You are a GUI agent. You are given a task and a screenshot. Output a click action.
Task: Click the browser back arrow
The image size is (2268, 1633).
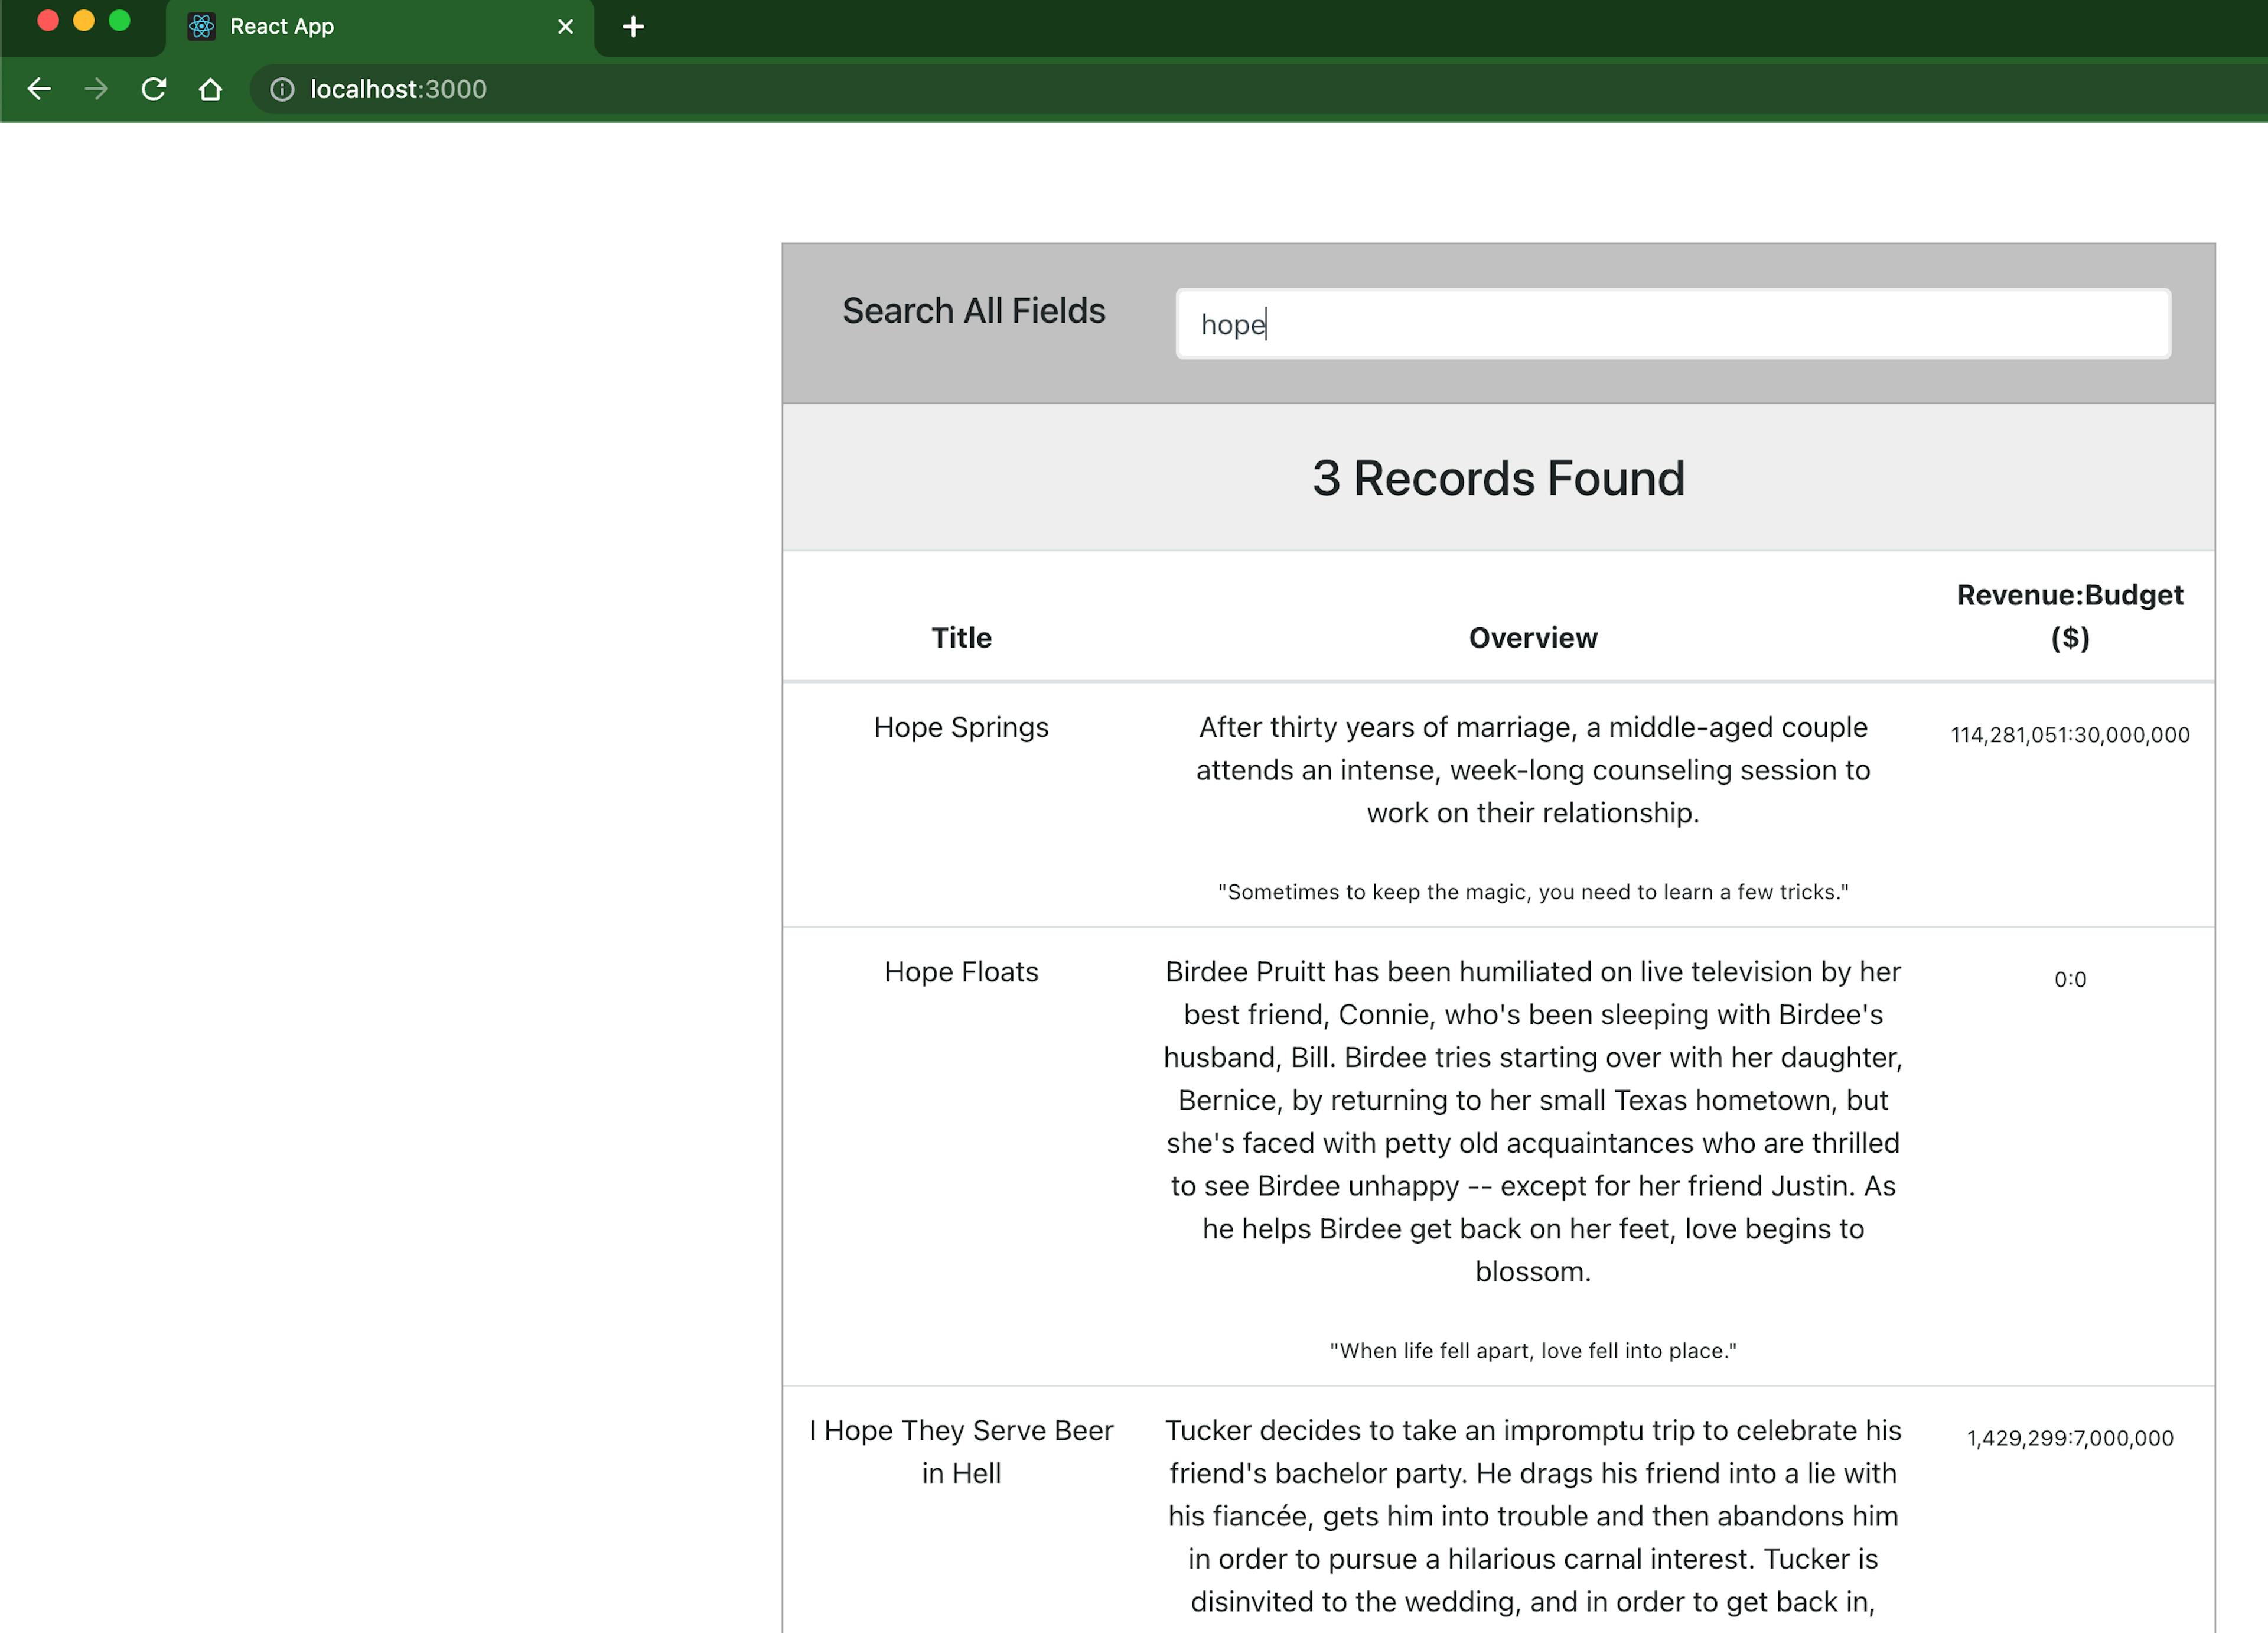pyautogui.click(x=39, y=89)
